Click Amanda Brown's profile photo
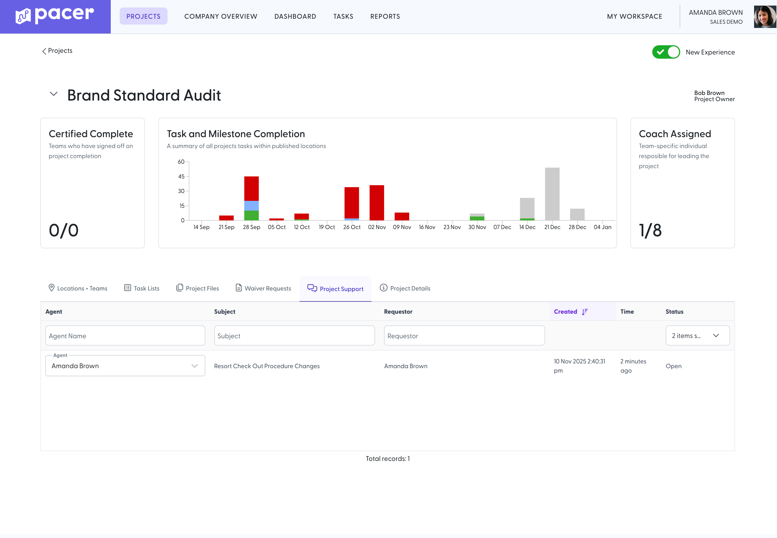 765,16
